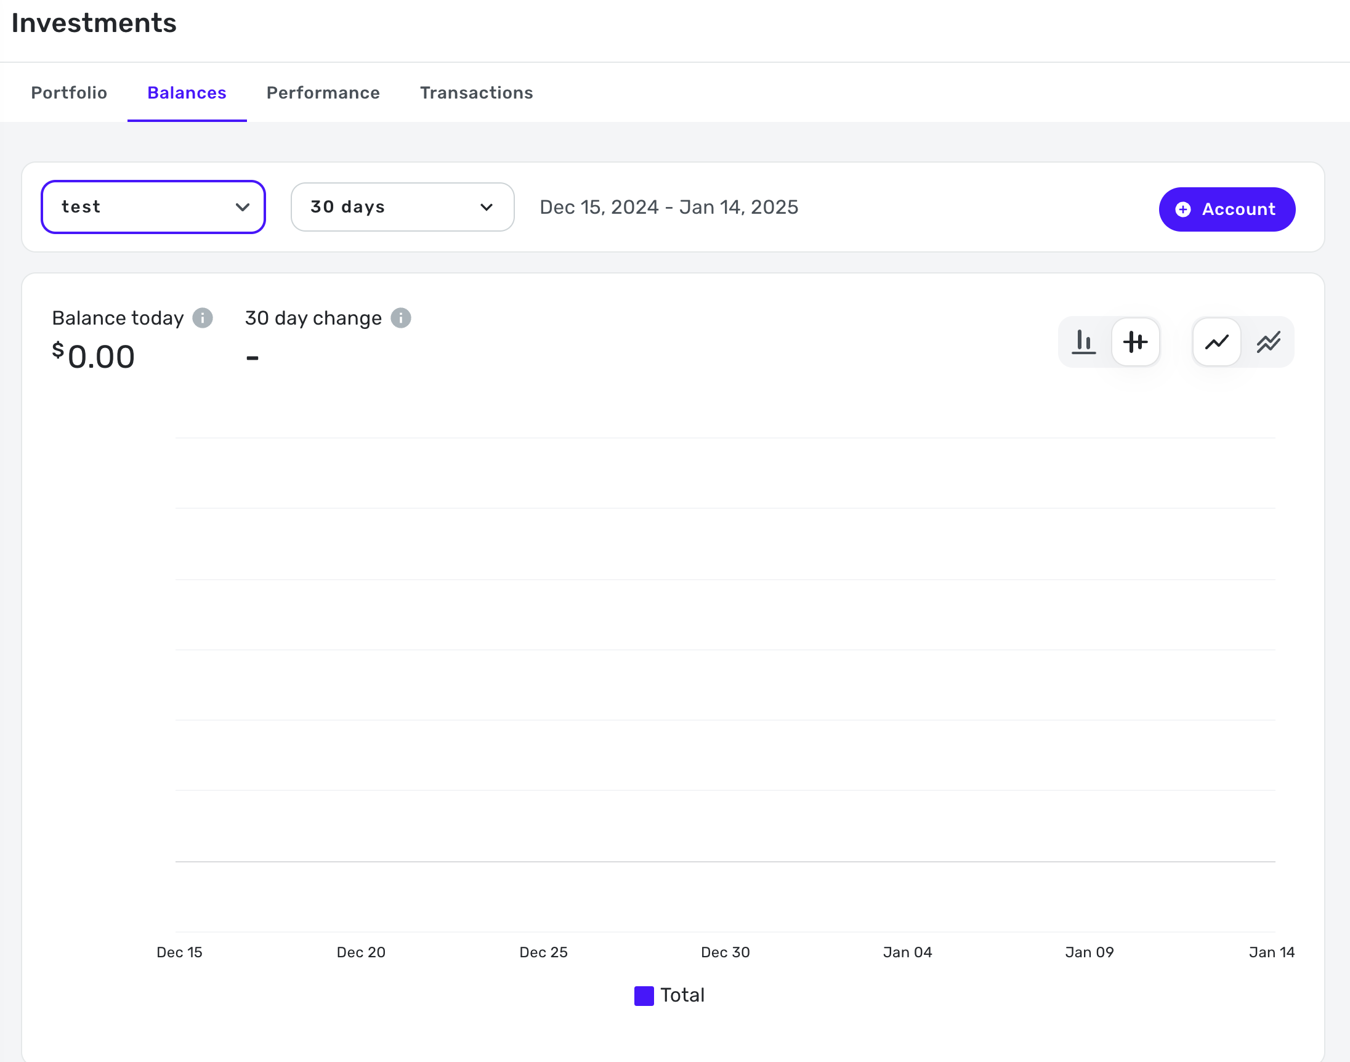
Task: Click info icon beside Balance today
Action: (203, 318)
